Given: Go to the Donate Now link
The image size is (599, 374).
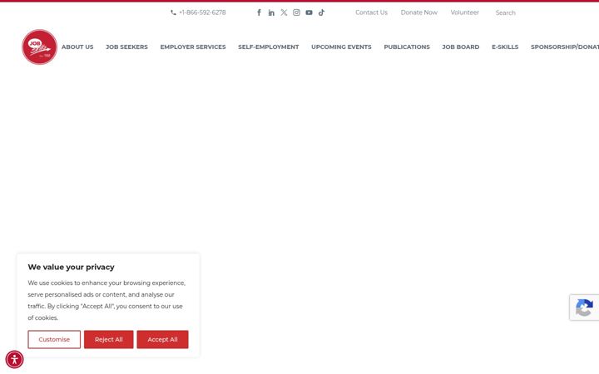Looking at the screenshot, I should pos(419,12).
